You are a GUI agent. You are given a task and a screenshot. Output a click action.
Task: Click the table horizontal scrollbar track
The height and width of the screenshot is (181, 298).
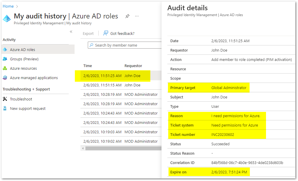123,148
